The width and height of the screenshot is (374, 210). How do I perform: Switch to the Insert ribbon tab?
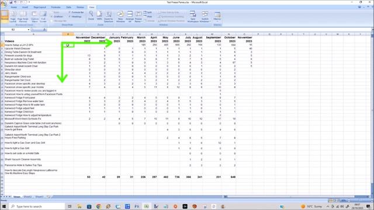tap(25, 8)
